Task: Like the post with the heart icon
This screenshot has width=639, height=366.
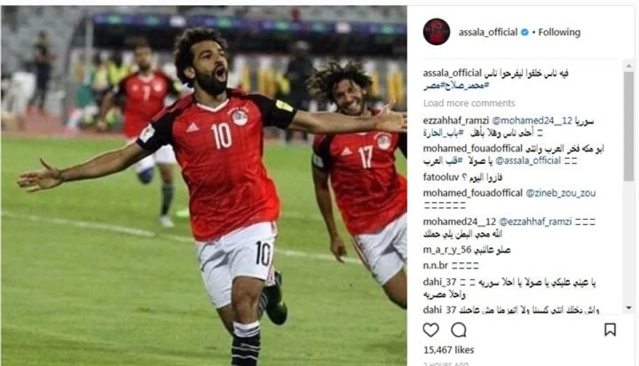Action: [x=431, y=330]
